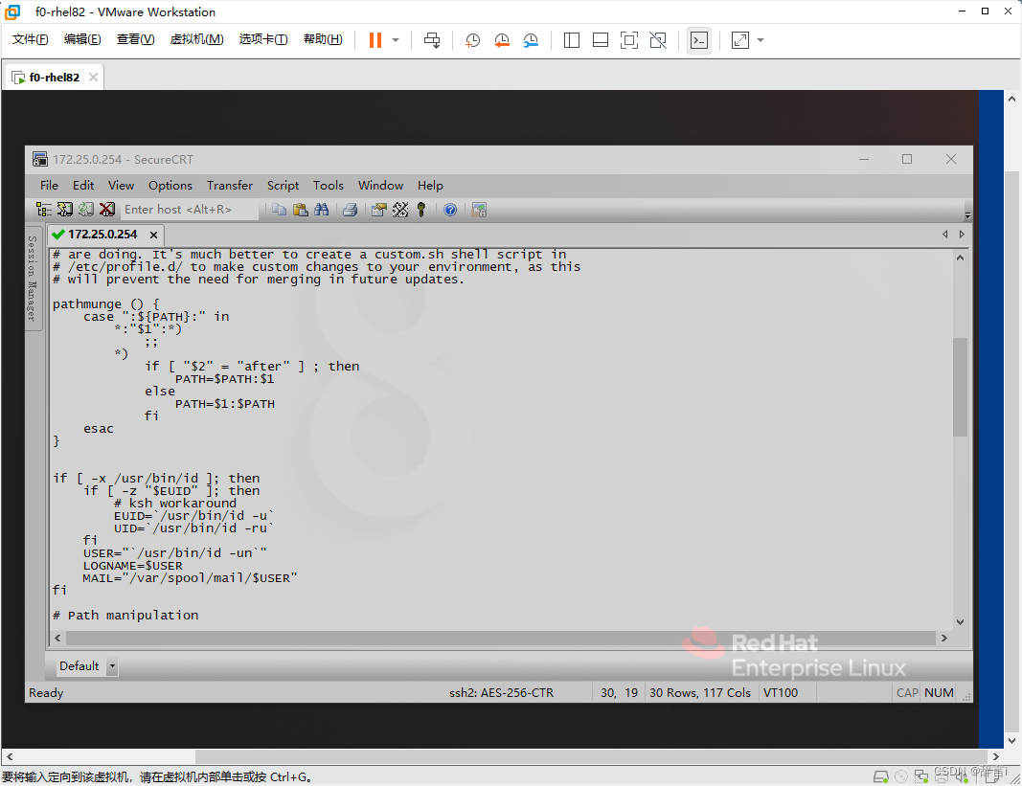This screenshot has height=786, width=1022.
Task: Click VMware revert to snapshot icon
Action: (x=502, y=40)
